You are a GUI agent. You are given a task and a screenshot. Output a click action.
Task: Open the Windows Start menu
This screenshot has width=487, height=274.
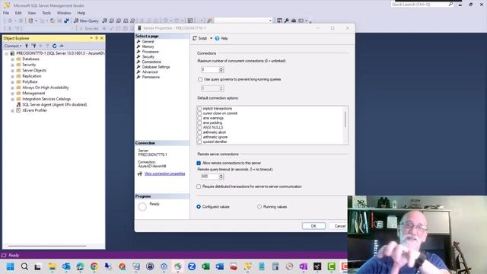(x=10, y=266)
